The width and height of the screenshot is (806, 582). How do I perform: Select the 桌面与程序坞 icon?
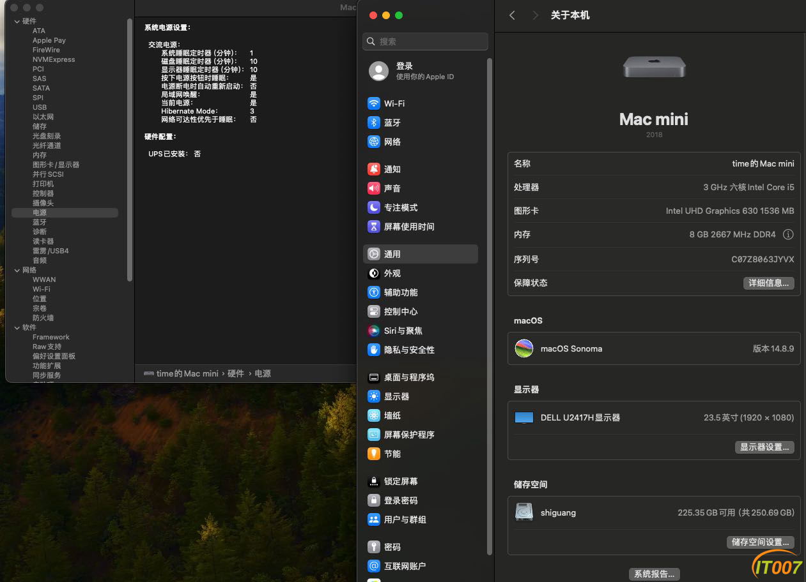pos(374,377)
